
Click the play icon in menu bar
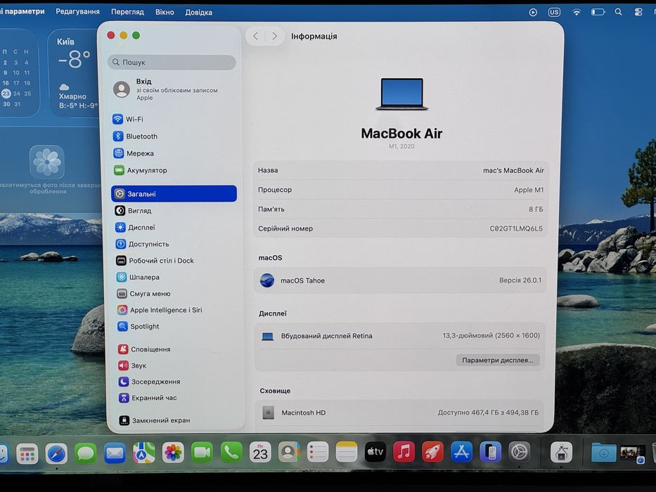pos(533,12)
